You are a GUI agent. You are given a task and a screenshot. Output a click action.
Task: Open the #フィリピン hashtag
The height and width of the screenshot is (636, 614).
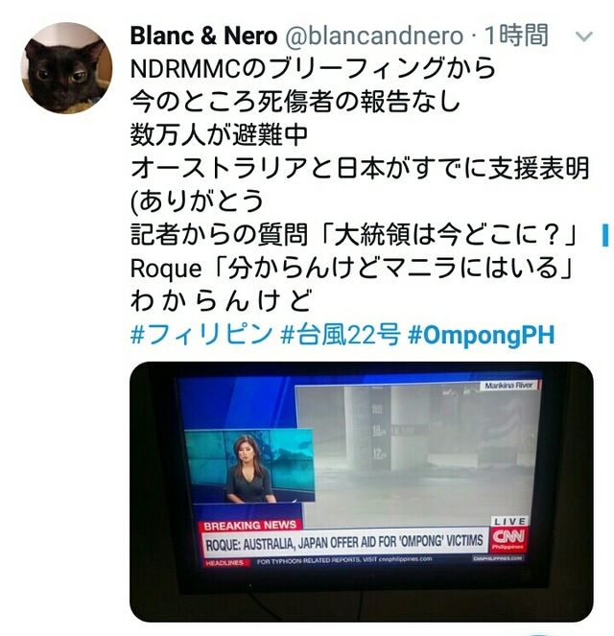(x=201, y=334)
